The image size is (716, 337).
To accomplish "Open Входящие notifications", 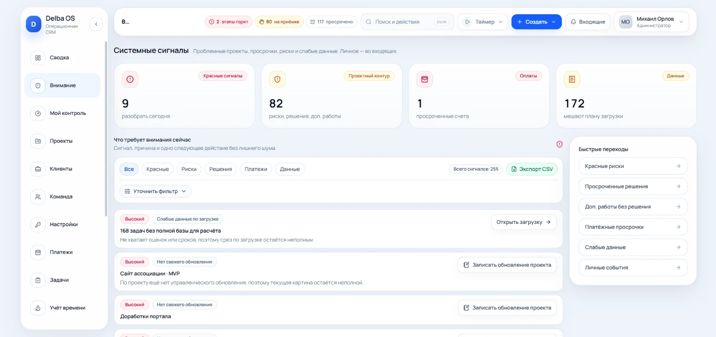I will tap(588, 22).
